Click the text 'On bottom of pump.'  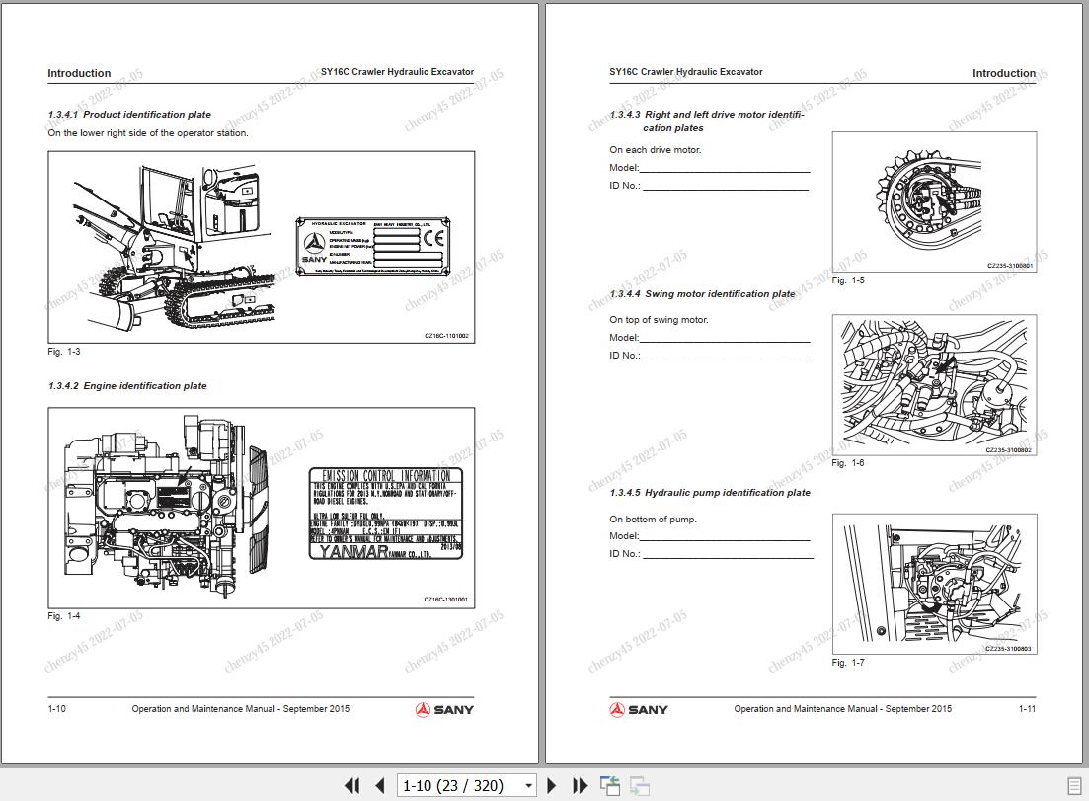point(653,519)
